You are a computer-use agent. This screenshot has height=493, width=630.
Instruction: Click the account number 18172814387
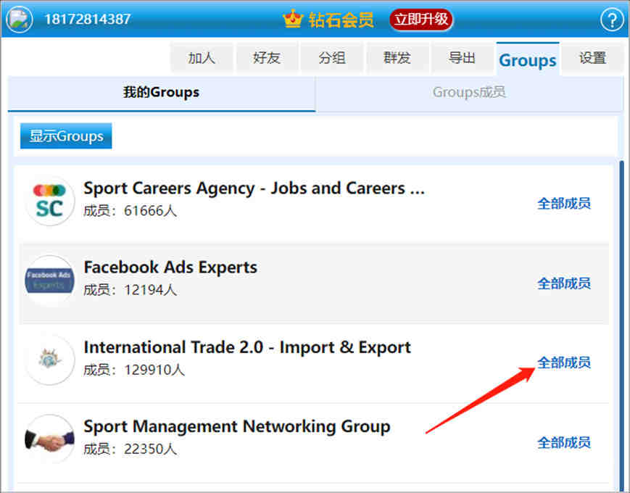click(88, 20)
